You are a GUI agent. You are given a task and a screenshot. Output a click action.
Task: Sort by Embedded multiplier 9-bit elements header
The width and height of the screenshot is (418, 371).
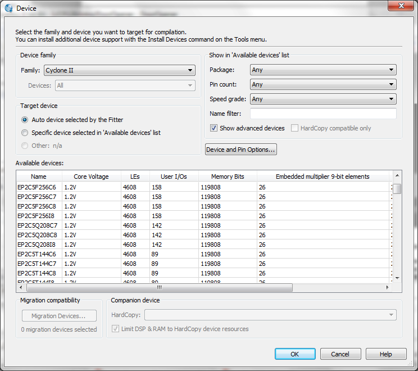(322, 177)
